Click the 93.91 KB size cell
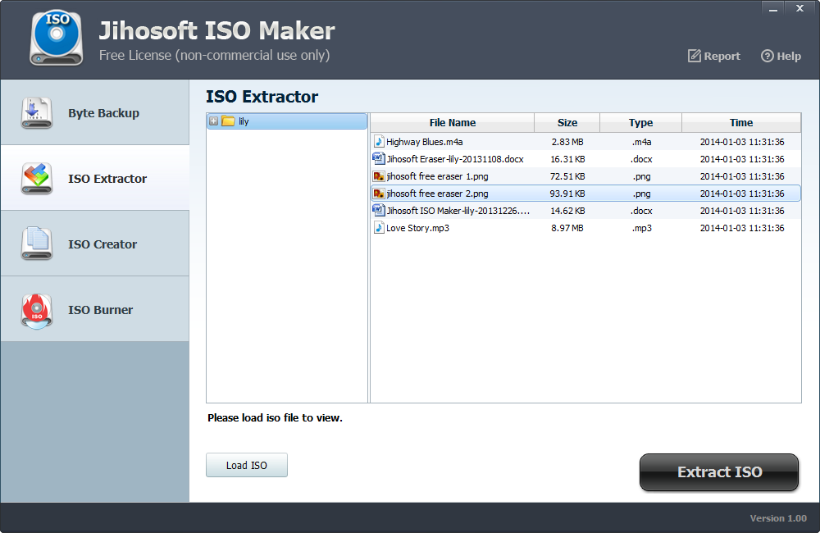This screenshot has width=820, height=533. point(567,194)
